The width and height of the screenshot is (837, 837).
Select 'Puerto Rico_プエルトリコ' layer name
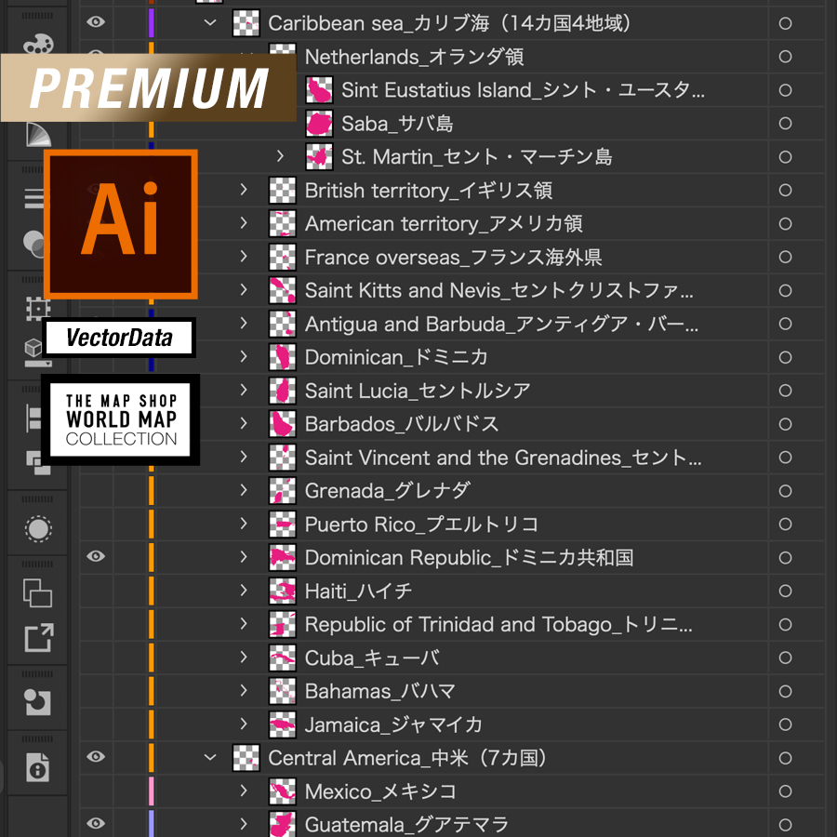421,525
